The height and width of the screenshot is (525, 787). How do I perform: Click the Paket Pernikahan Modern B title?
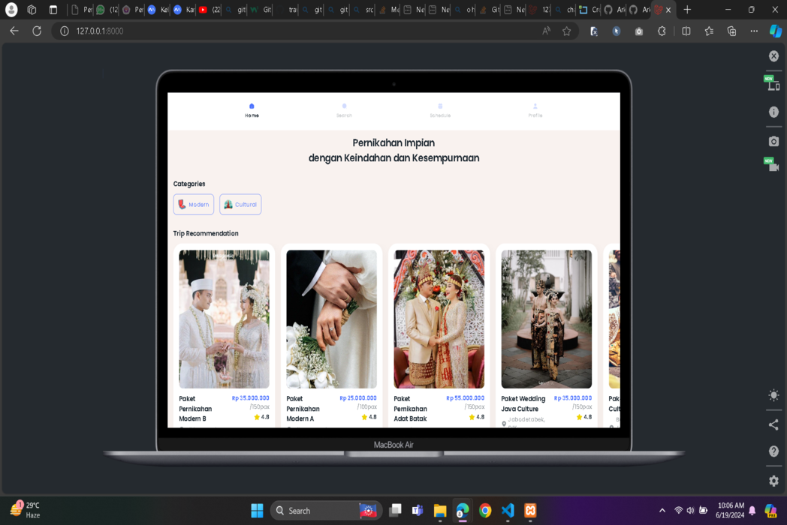[196, 409]
